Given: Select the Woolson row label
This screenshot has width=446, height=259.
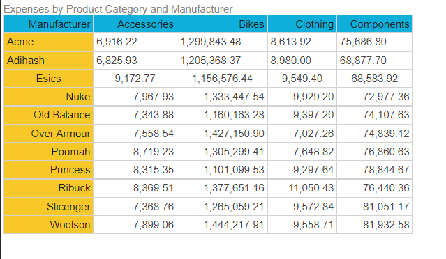Looking at the screenshot, I should click(x=49, y=224).
